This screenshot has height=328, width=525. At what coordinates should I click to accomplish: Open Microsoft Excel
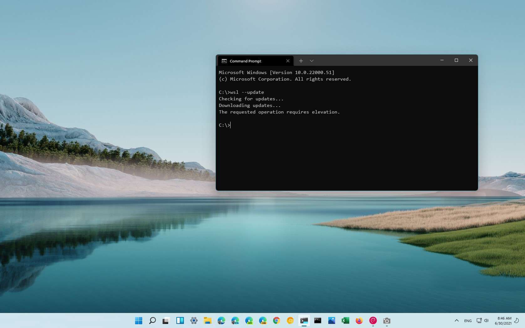[345, 320]
